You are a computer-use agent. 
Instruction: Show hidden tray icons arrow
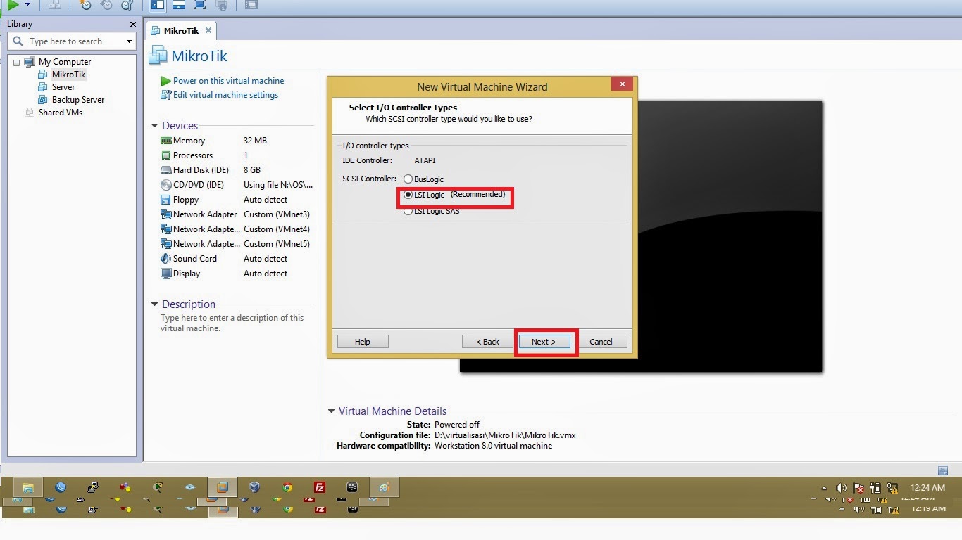click(x=825, y=488)
